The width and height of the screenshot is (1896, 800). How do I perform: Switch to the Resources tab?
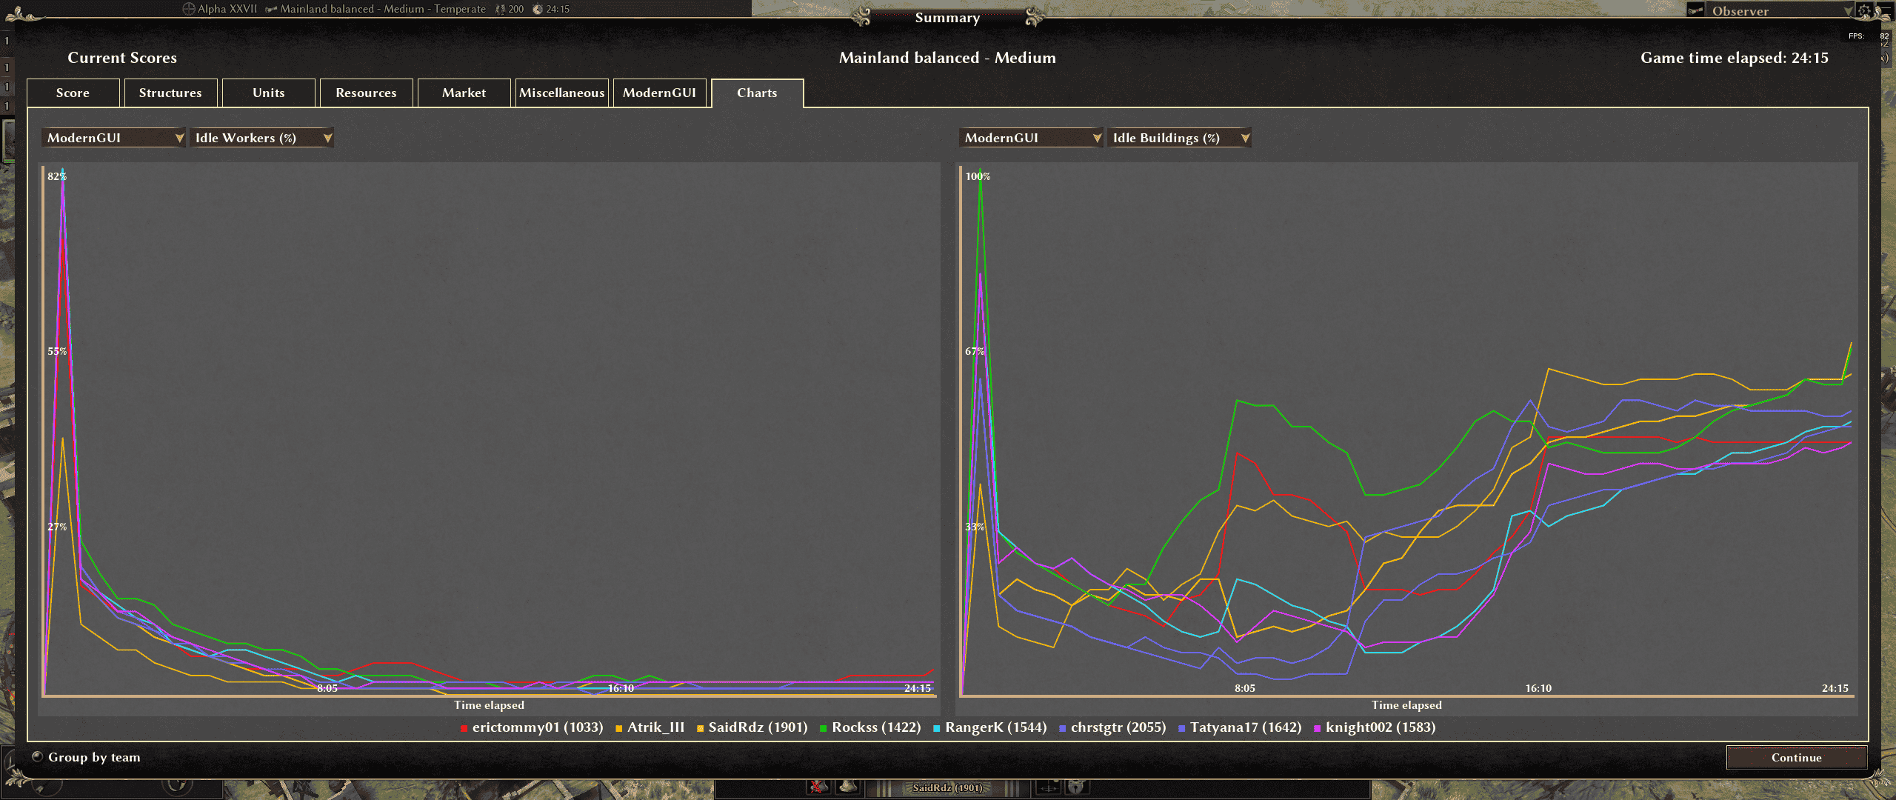tap(366, 93)
